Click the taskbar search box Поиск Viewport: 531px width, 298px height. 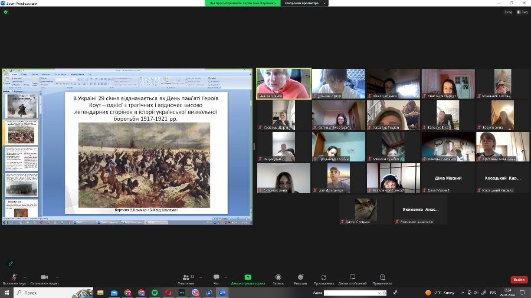pyautogui.click(x=54, y=293)
